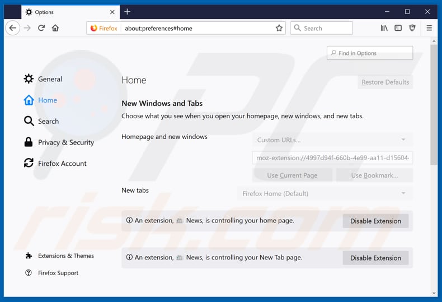Screen dimensions: 442x302
Task: Open the Library icon in toolbar
Action: [x=384, y=28]
